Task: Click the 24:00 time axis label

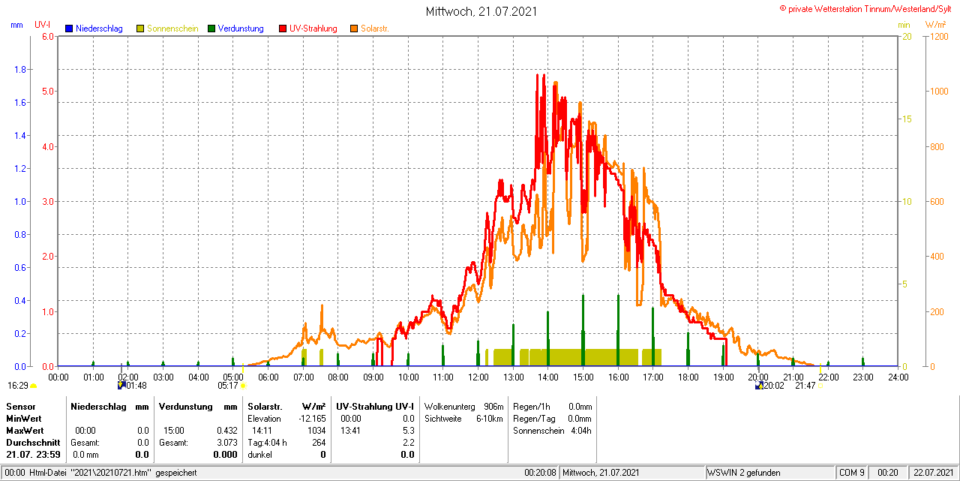Action: pos(898,377)
